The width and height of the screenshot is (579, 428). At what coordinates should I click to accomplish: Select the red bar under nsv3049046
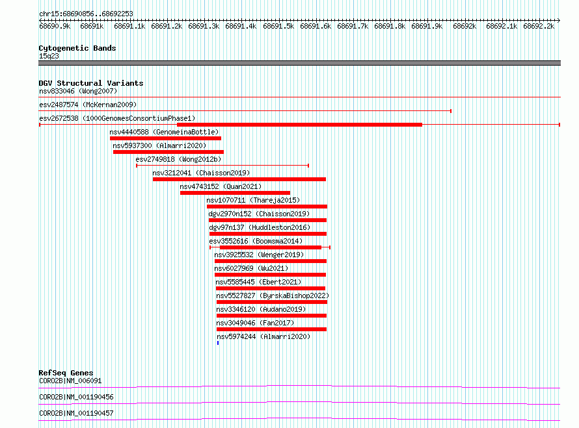point(271,329)
